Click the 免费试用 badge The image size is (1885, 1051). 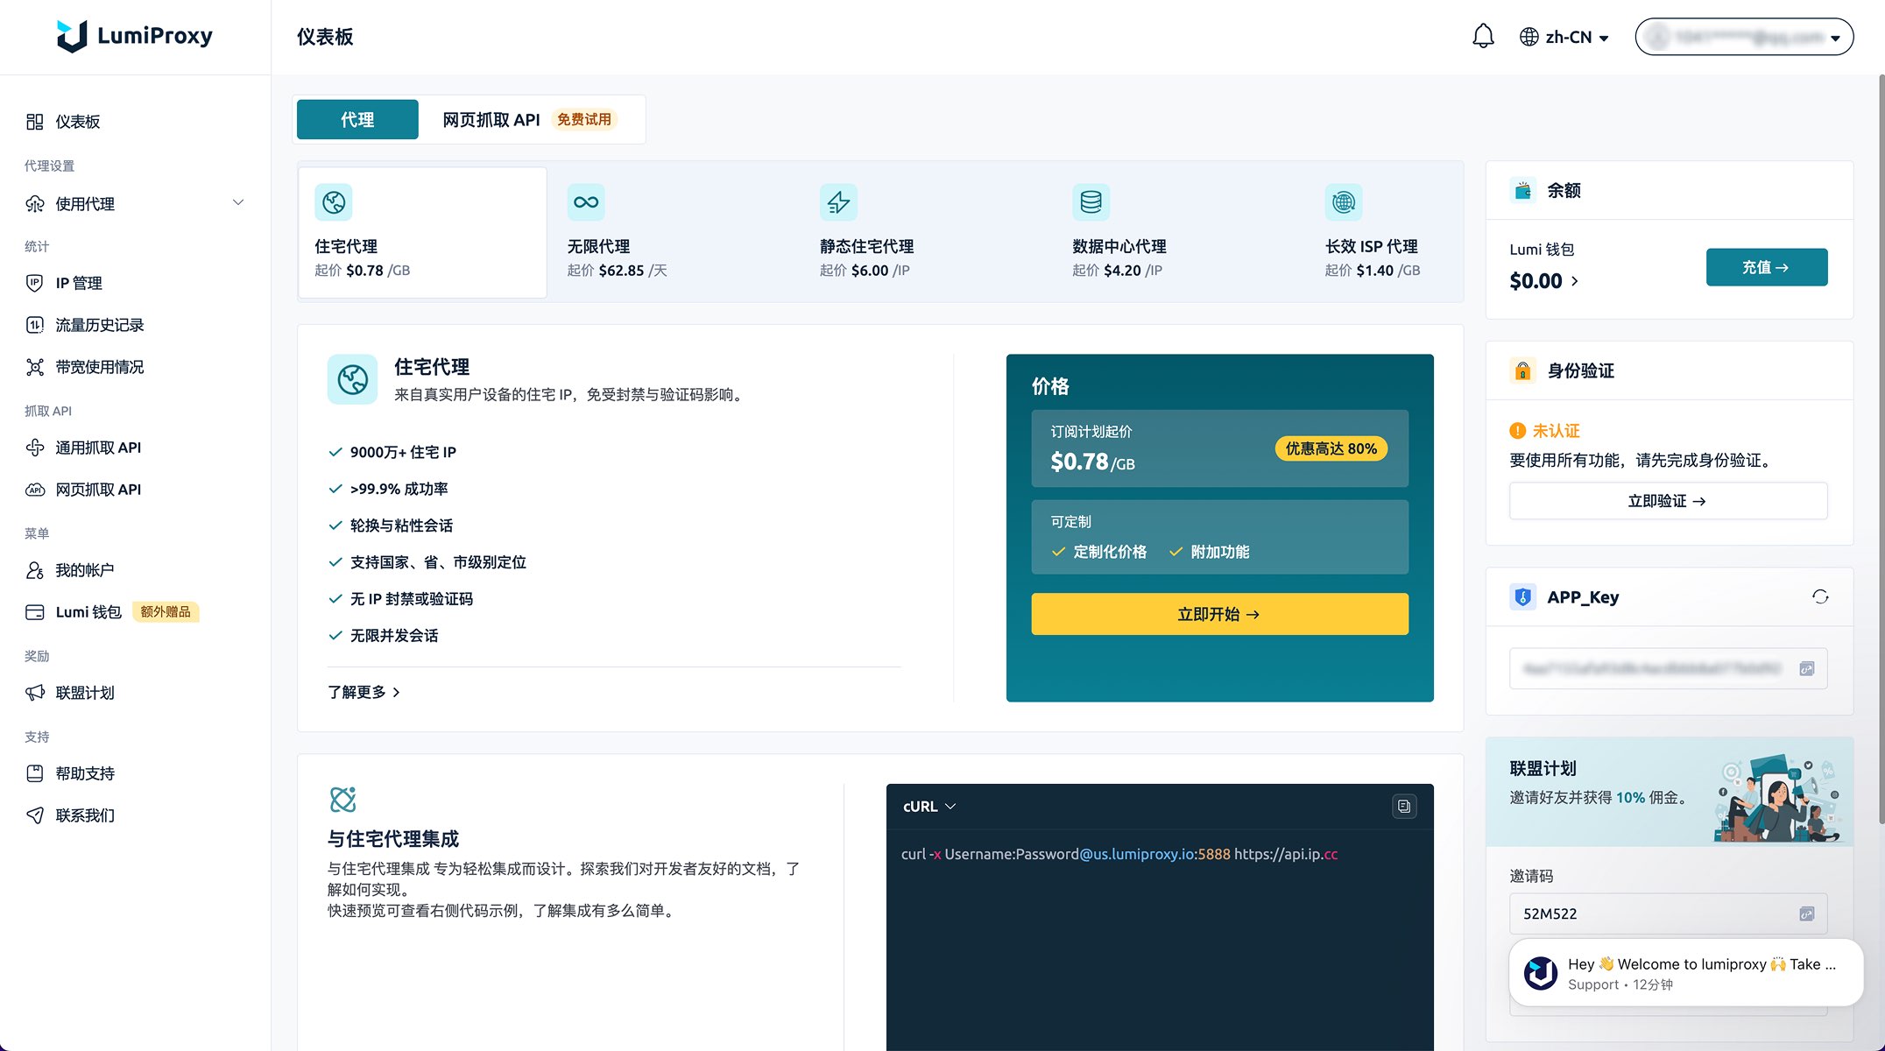[x=584, y=119]
